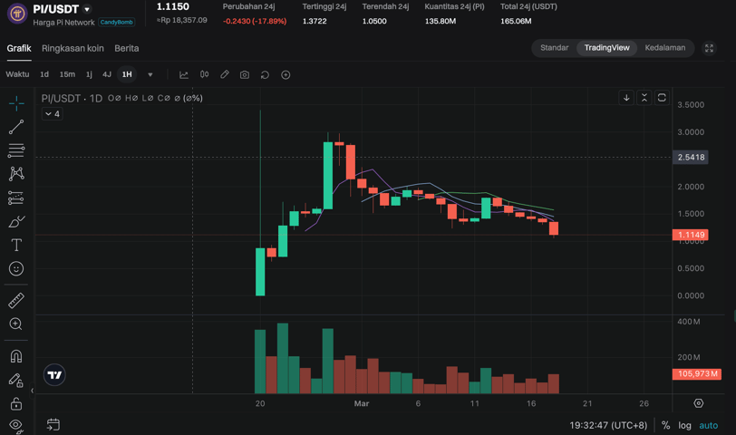
Task: Toggle log scale mode
Action: 685,425
